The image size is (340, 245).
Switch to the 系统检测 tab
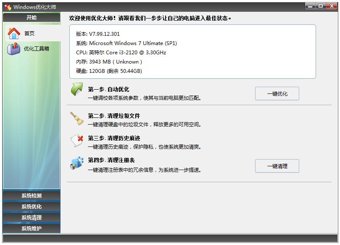click(31, 195)
